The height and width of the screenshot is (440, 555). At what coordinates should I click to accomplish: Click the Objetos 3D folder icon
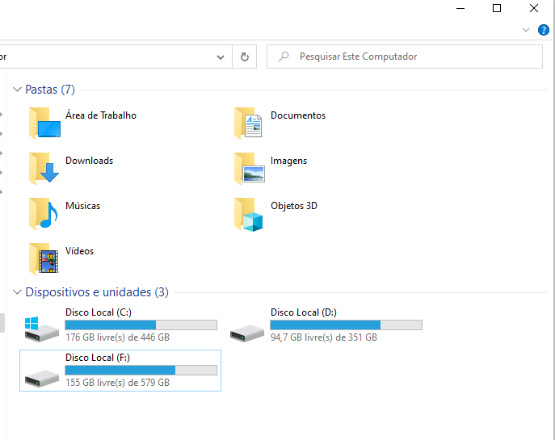pyautogui.click(x=249, y=214)
